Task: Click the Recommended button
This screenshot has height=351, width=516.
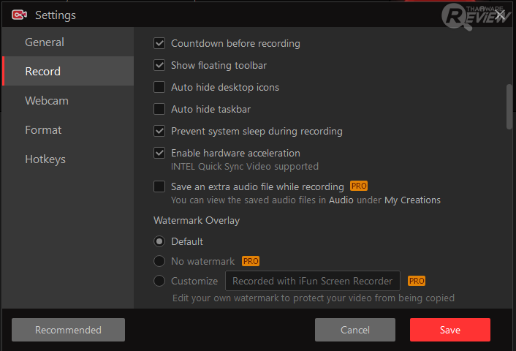Action: pos(68,330)
